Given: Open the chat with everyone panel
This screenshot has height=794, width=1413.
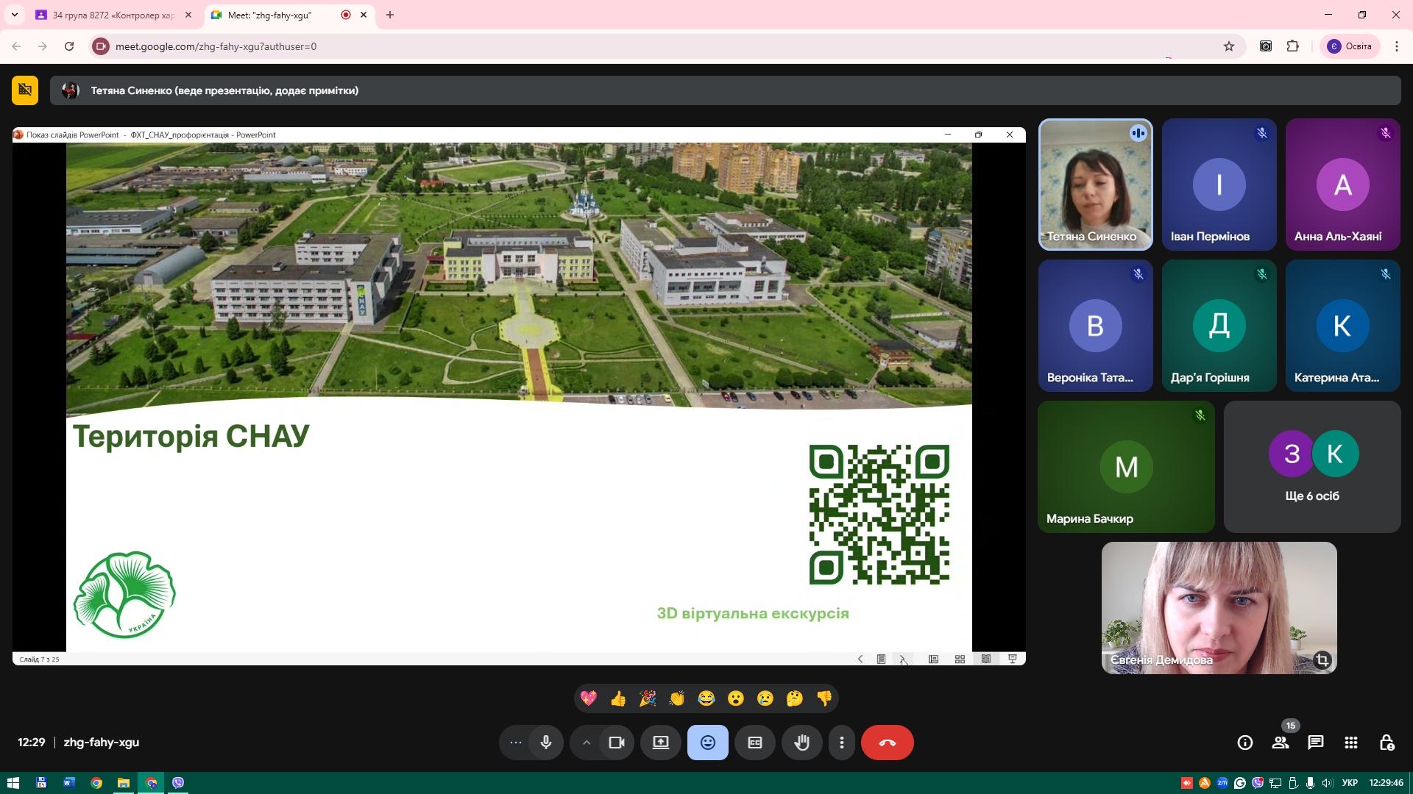Looking at the screenshot, I should pos(1315,743).
